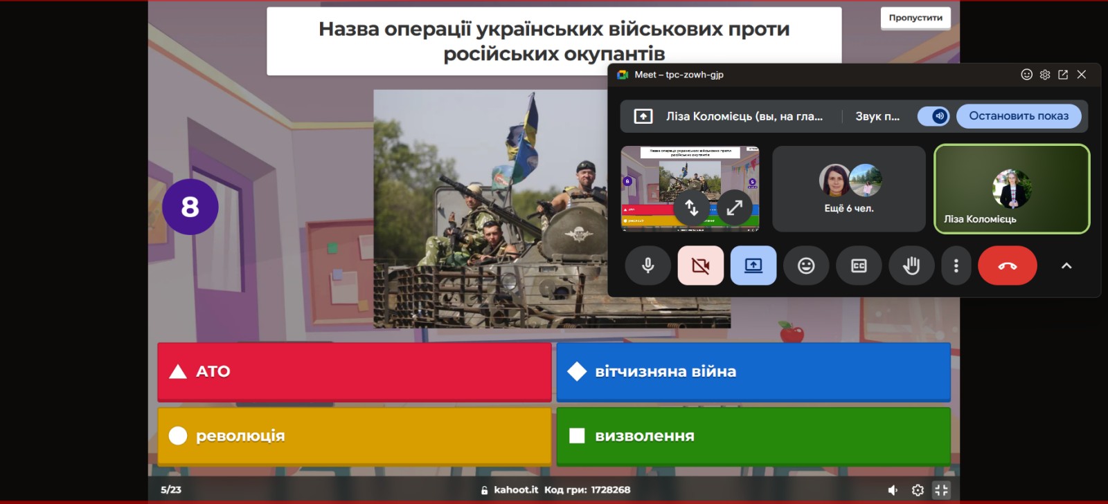Open Meet window in new tab icon
1108x504 pixels.
pos(1063,75)
